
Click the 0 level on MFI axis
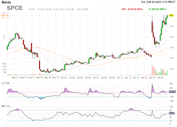pyautogui.click(x=170, y=124)
